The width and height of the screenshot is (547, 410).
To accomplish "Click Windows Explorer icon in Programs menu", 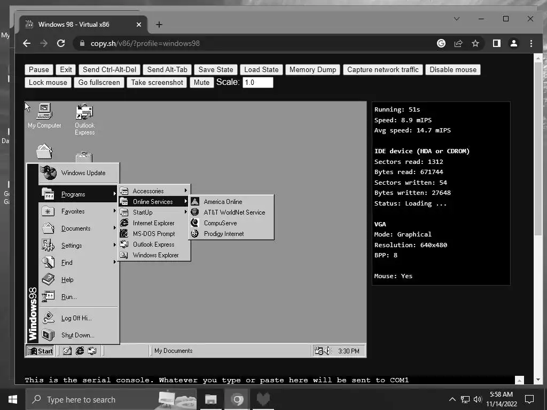I will (124, 255).
